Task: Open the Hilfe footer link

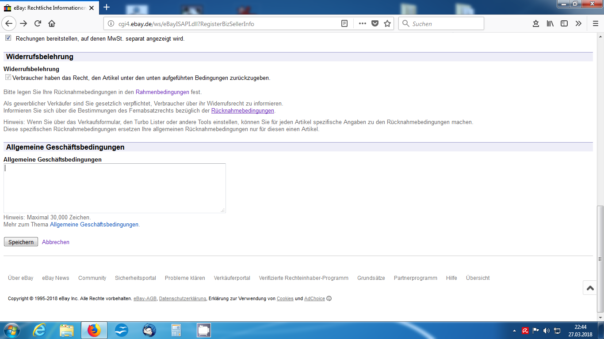Action: click(x=451, y=278)
